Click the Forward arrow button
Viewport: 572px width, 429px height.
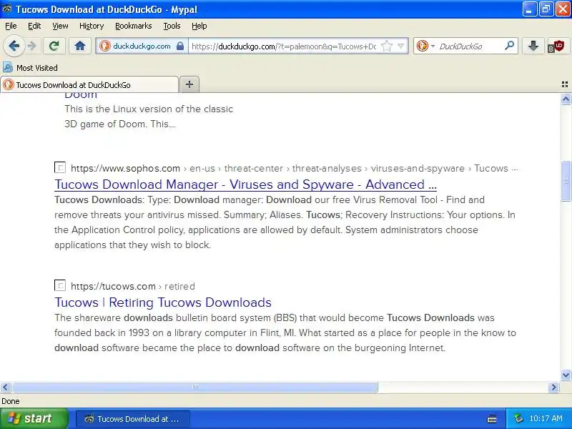(32, 46)
